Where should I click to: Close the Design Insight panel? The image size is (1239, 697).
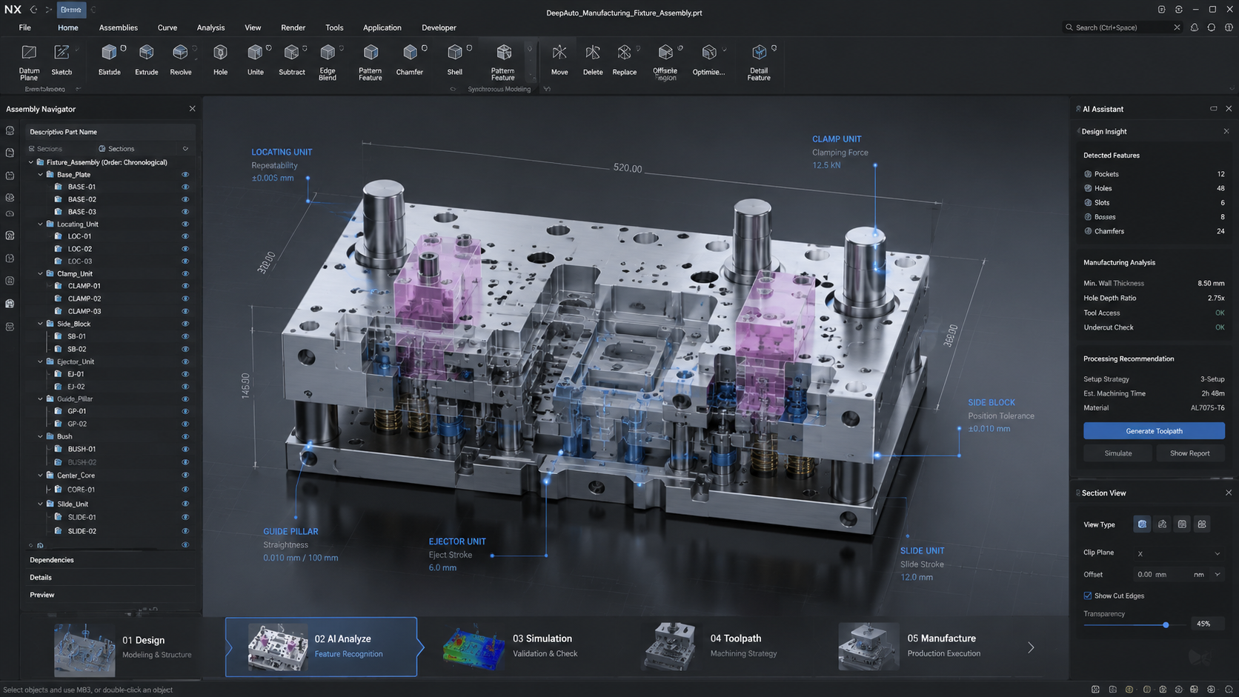(1226, 131)
